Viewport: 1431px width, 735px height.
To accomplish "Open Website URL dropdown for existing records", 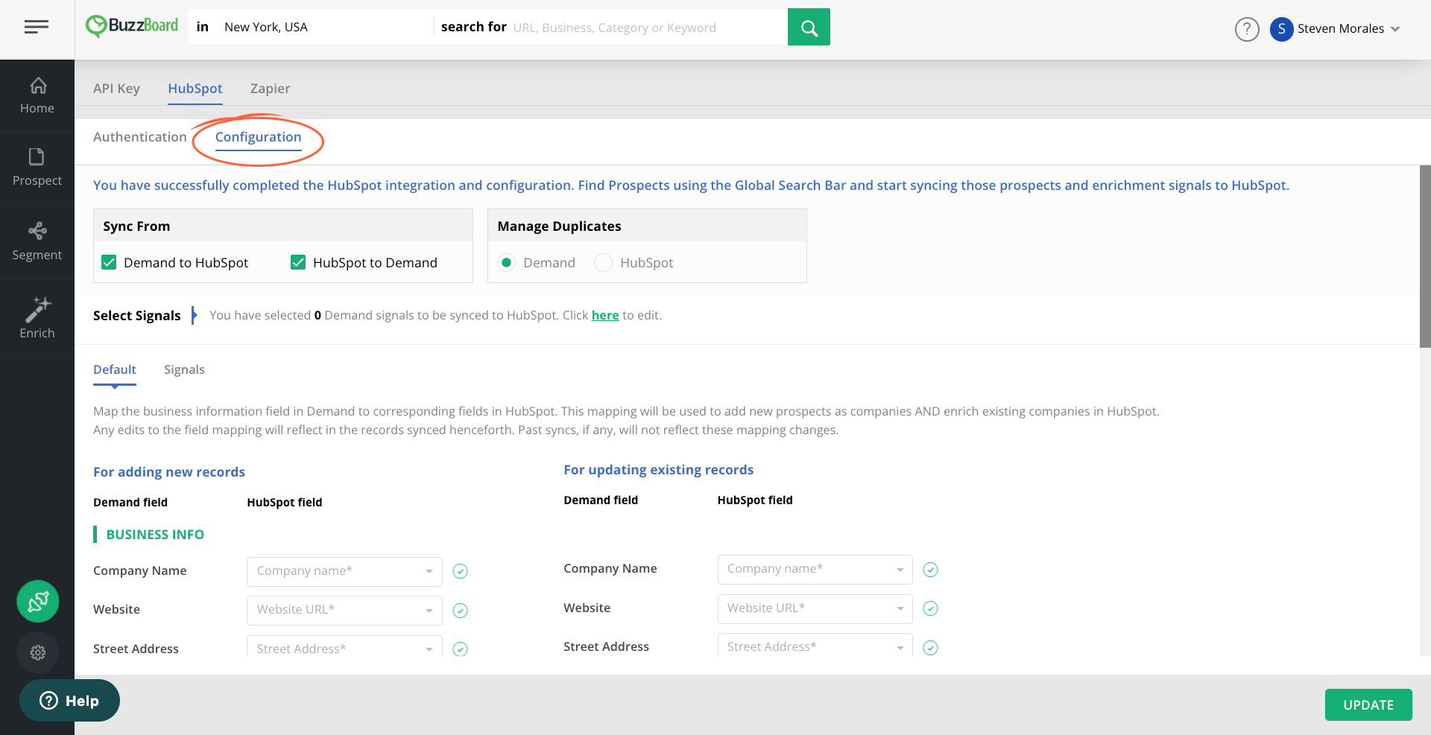I will coord(815,608).
